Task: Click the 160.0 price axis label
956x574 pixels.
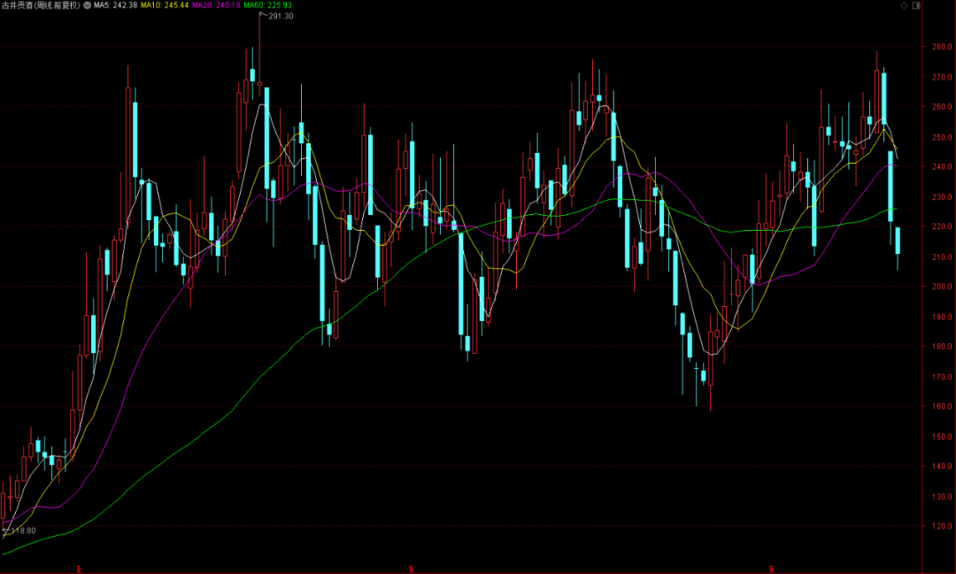Action: click(942, 406)
